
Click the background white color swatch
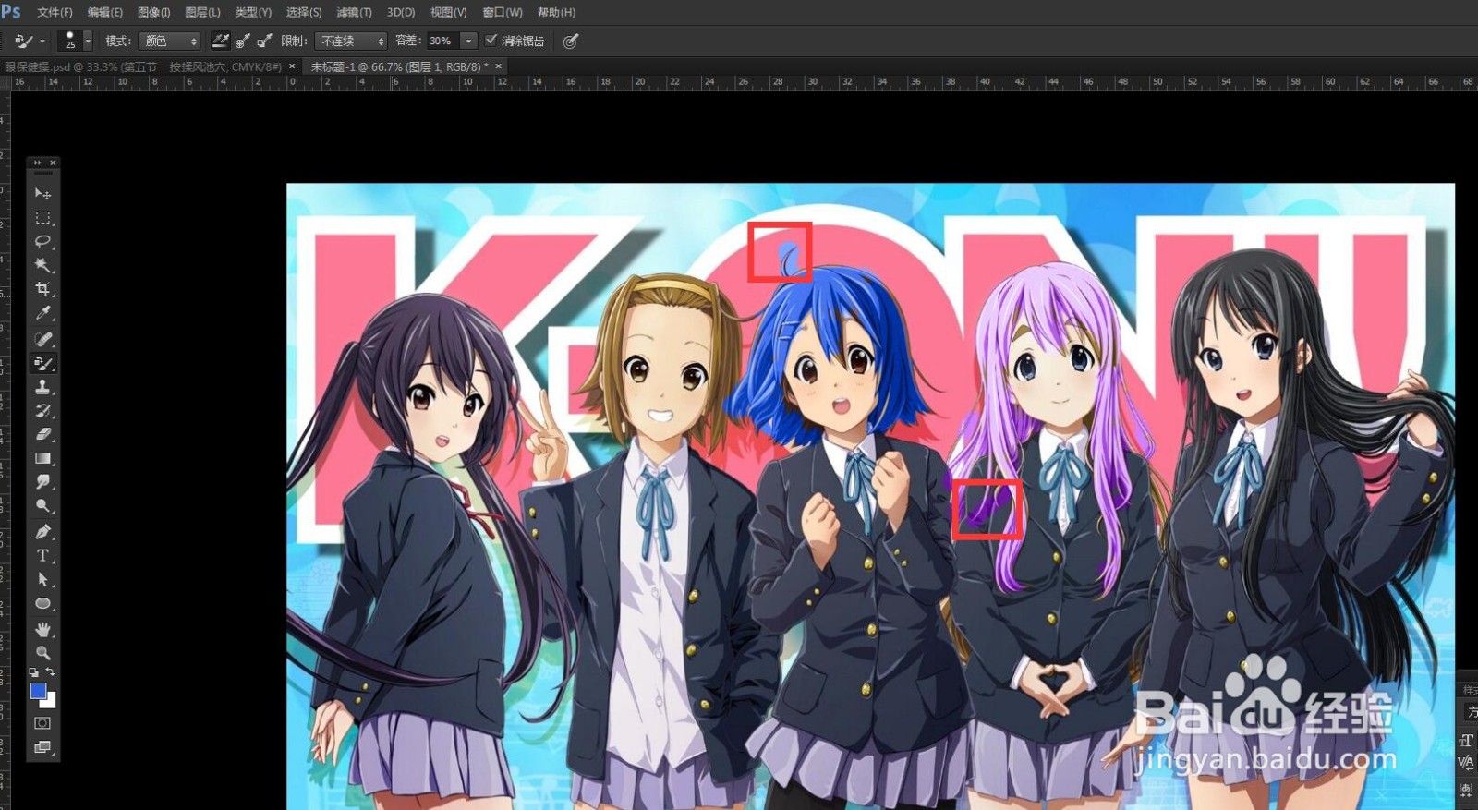[x=49, y=701]
